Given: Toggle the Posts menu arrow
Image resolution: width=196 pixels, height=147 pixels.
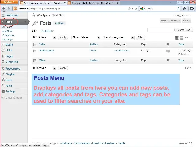Looking at the screenshot, I should tap(25, 22).
